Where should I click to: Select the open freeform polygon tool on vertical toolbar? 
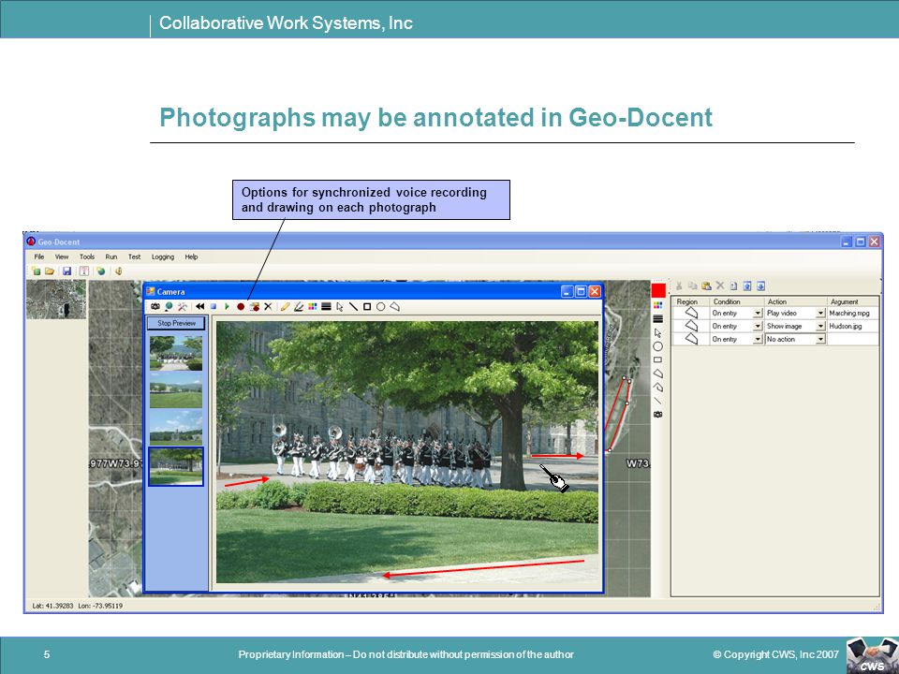pos(658,388)
